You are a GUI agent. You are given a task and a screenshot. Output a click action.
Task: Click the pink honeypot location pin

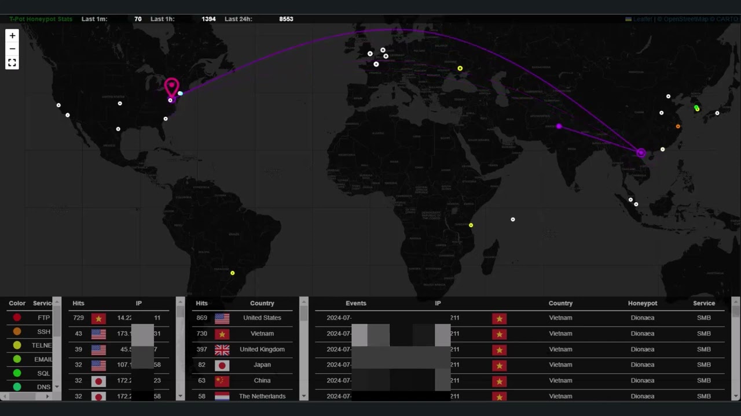click(172, 88)
